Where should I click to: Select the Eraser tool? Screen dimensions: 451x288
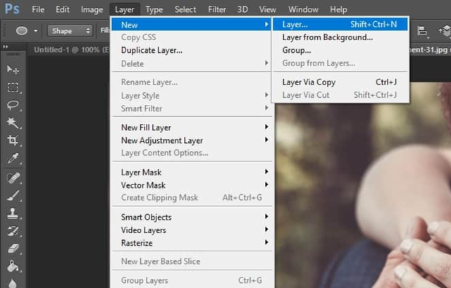tap(13, 249)
